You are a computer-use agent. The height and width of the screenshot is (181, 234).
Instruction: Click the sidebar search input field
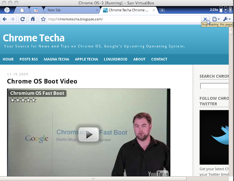214,86
